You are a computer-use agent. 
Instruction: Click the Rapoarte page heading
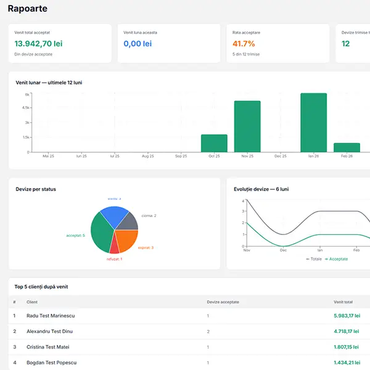[x=27, y=9]
